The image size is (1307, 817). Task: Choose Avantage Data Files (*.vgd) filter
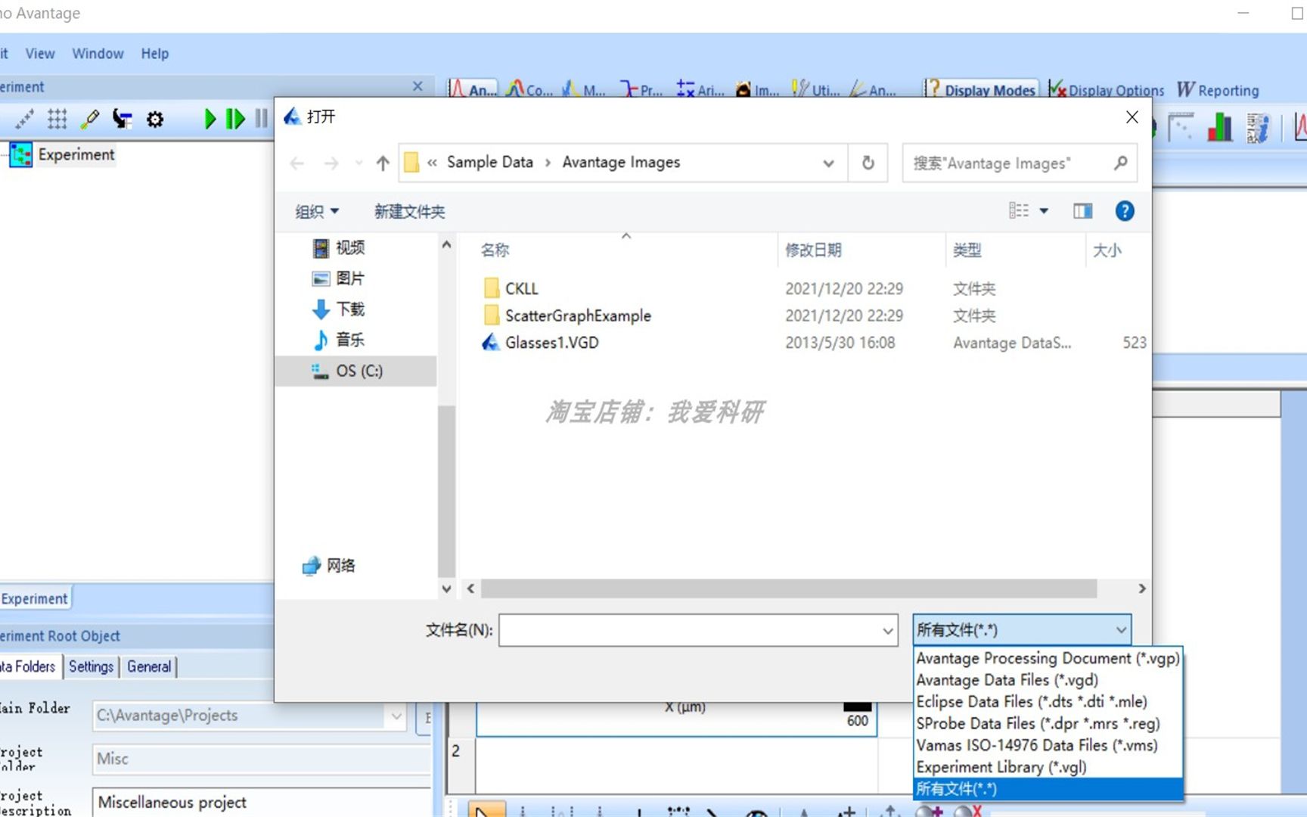click(1048, 680)
